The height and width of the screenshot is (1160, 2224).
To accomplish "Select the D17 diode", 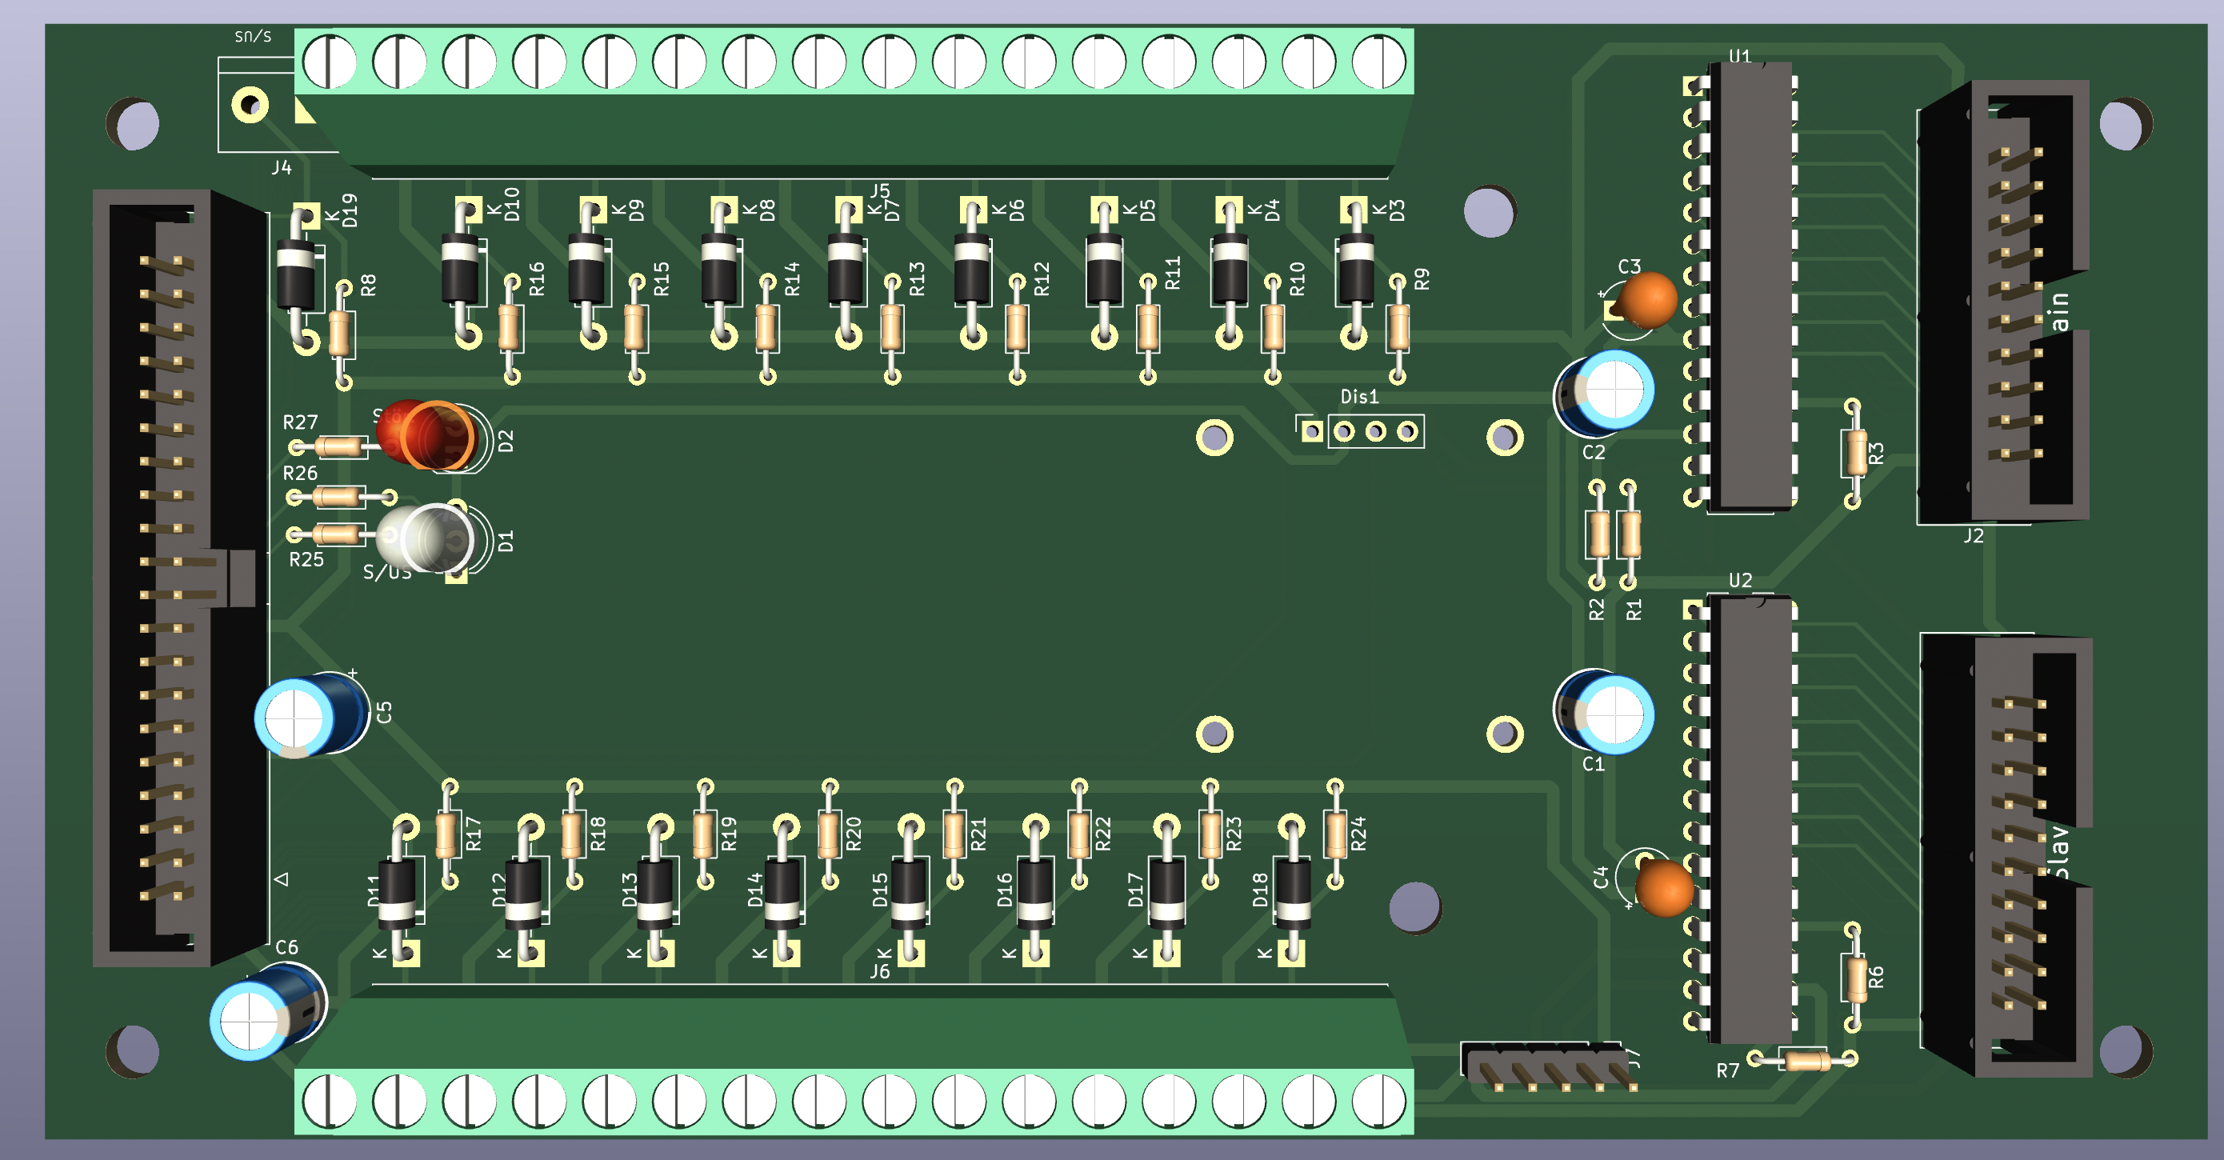I will (1166, 894).
